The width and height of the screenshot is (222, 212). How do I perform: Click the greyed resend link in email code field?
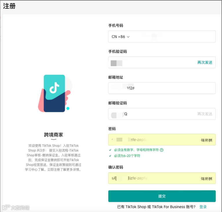pyautogui.click(x=205, y=114)
